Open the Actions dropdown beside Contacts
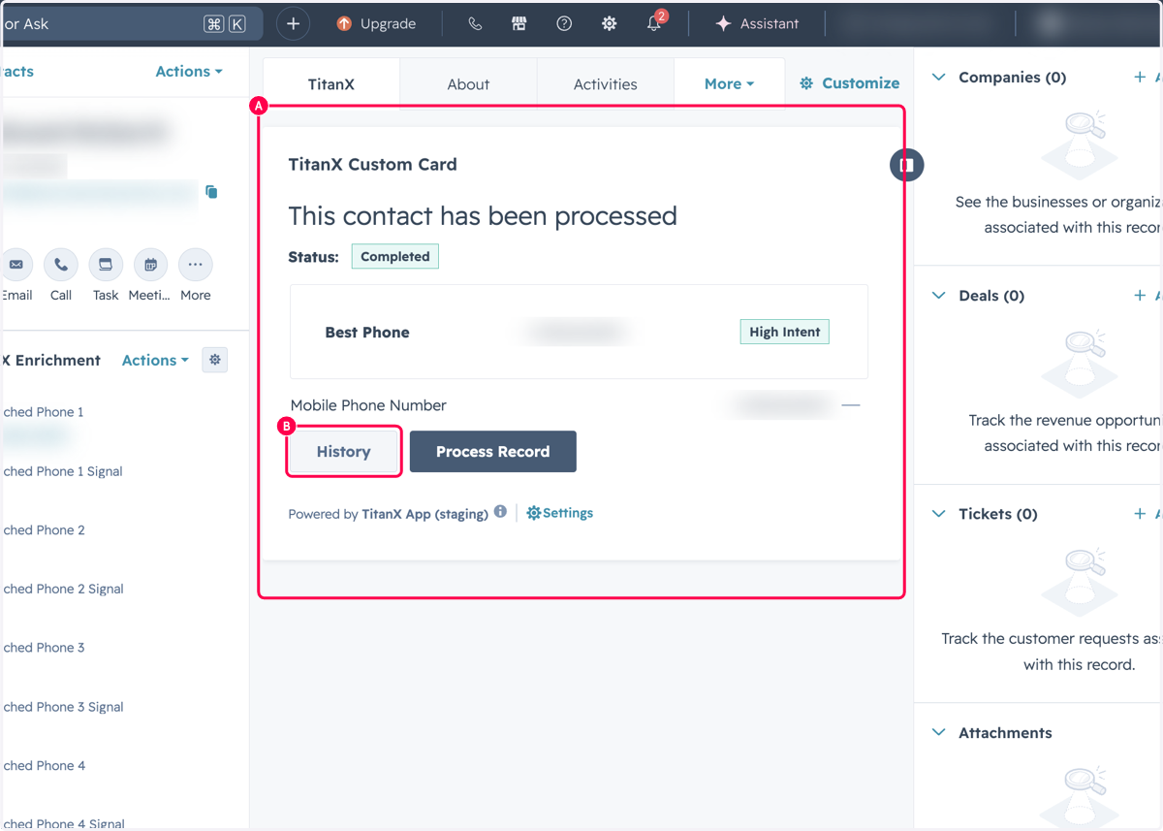 click(189, 72)
